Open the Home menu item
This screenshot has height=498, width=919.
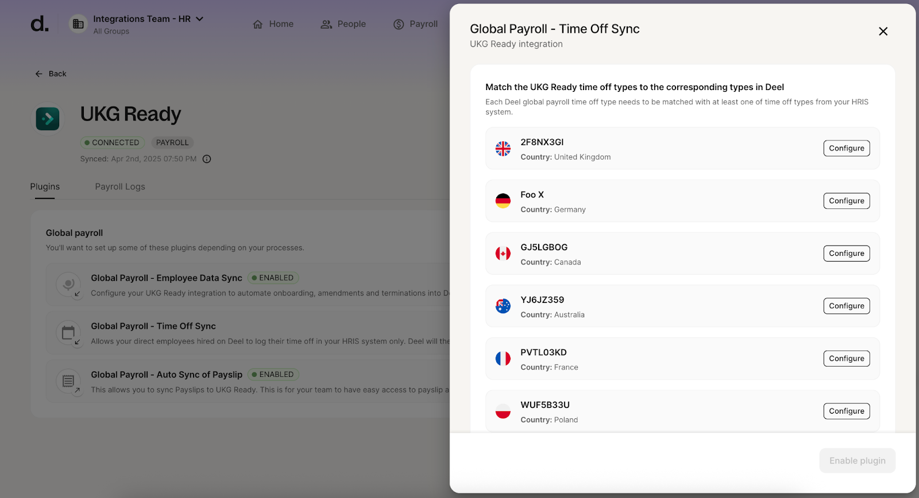coord(273,24)
